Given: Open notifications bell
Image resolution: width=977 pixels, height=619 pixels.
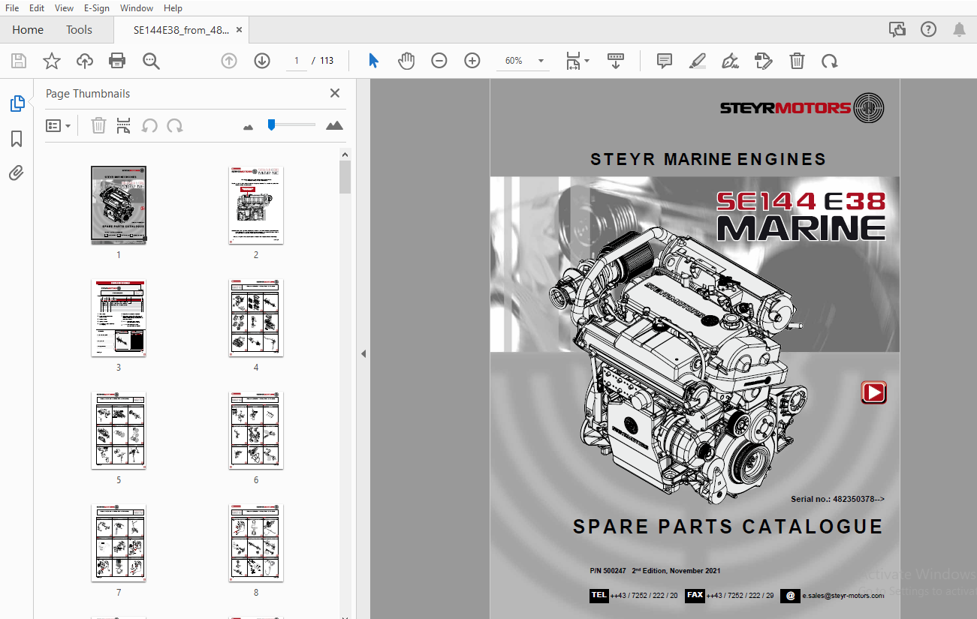Looking at the screenshot, I should click(959, 29).
